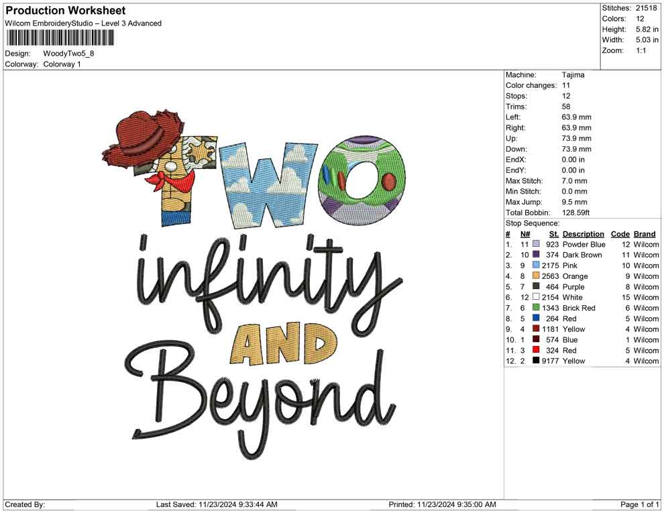Click the Dark Brown row's purple swatch
The width and height of the screenshot is (664, 511).
click(x=536, y=255)
